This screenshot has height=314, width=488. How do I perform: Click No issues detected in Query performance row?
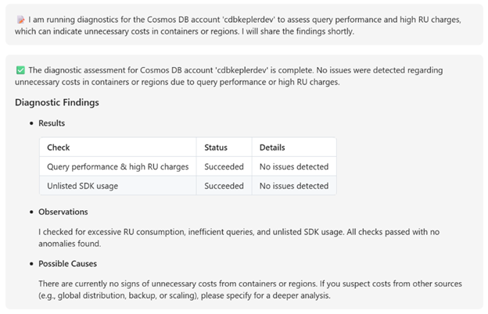[x=293, y=166]
